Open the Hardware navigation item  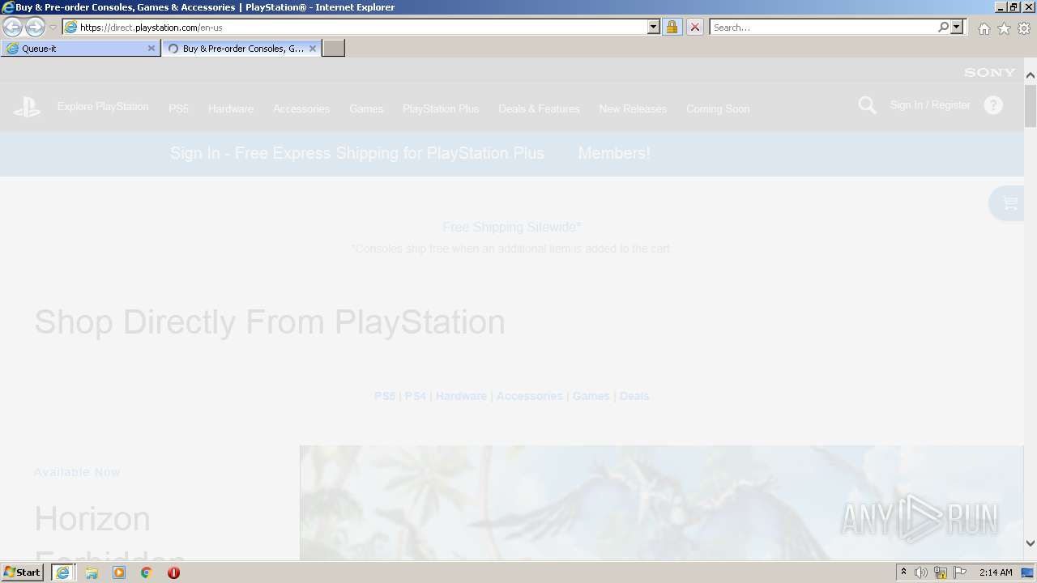(x=231, y=109)
